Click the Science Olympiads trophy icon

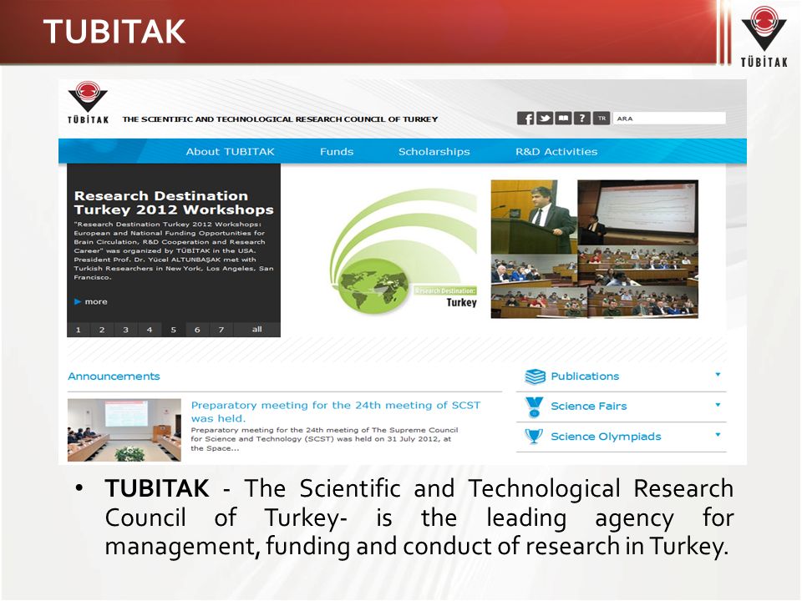534,437
